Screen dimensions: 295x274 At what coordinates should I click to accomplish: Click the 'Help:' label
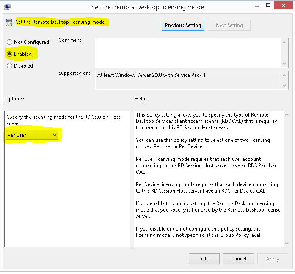(141, 99)
